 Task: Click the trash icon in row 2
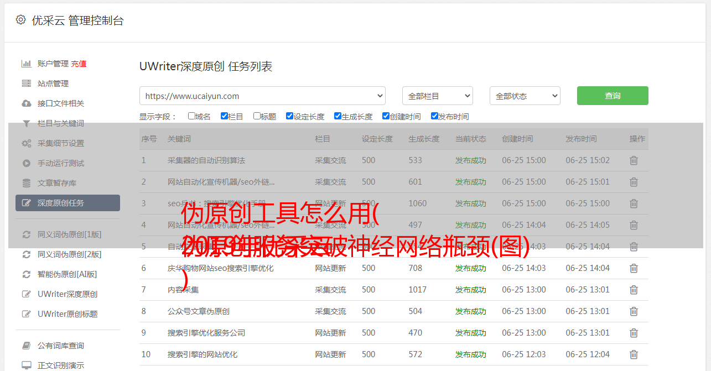point(634,182)
